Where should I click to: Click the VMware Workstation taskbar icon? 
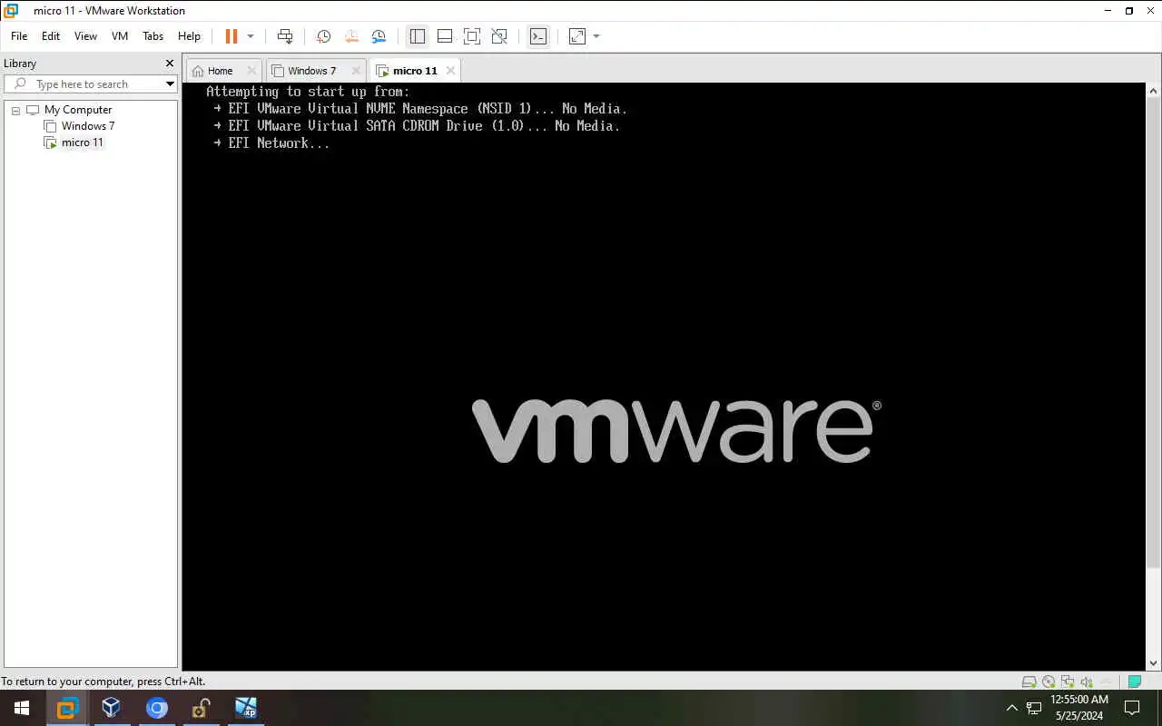point(67,708)
